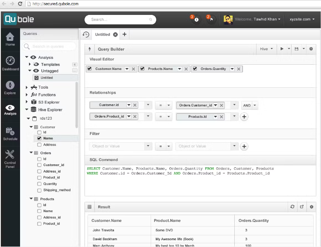321x247 pixels.
Task: Click the Orders.Quantity result column header
Action: coord(254,221)
